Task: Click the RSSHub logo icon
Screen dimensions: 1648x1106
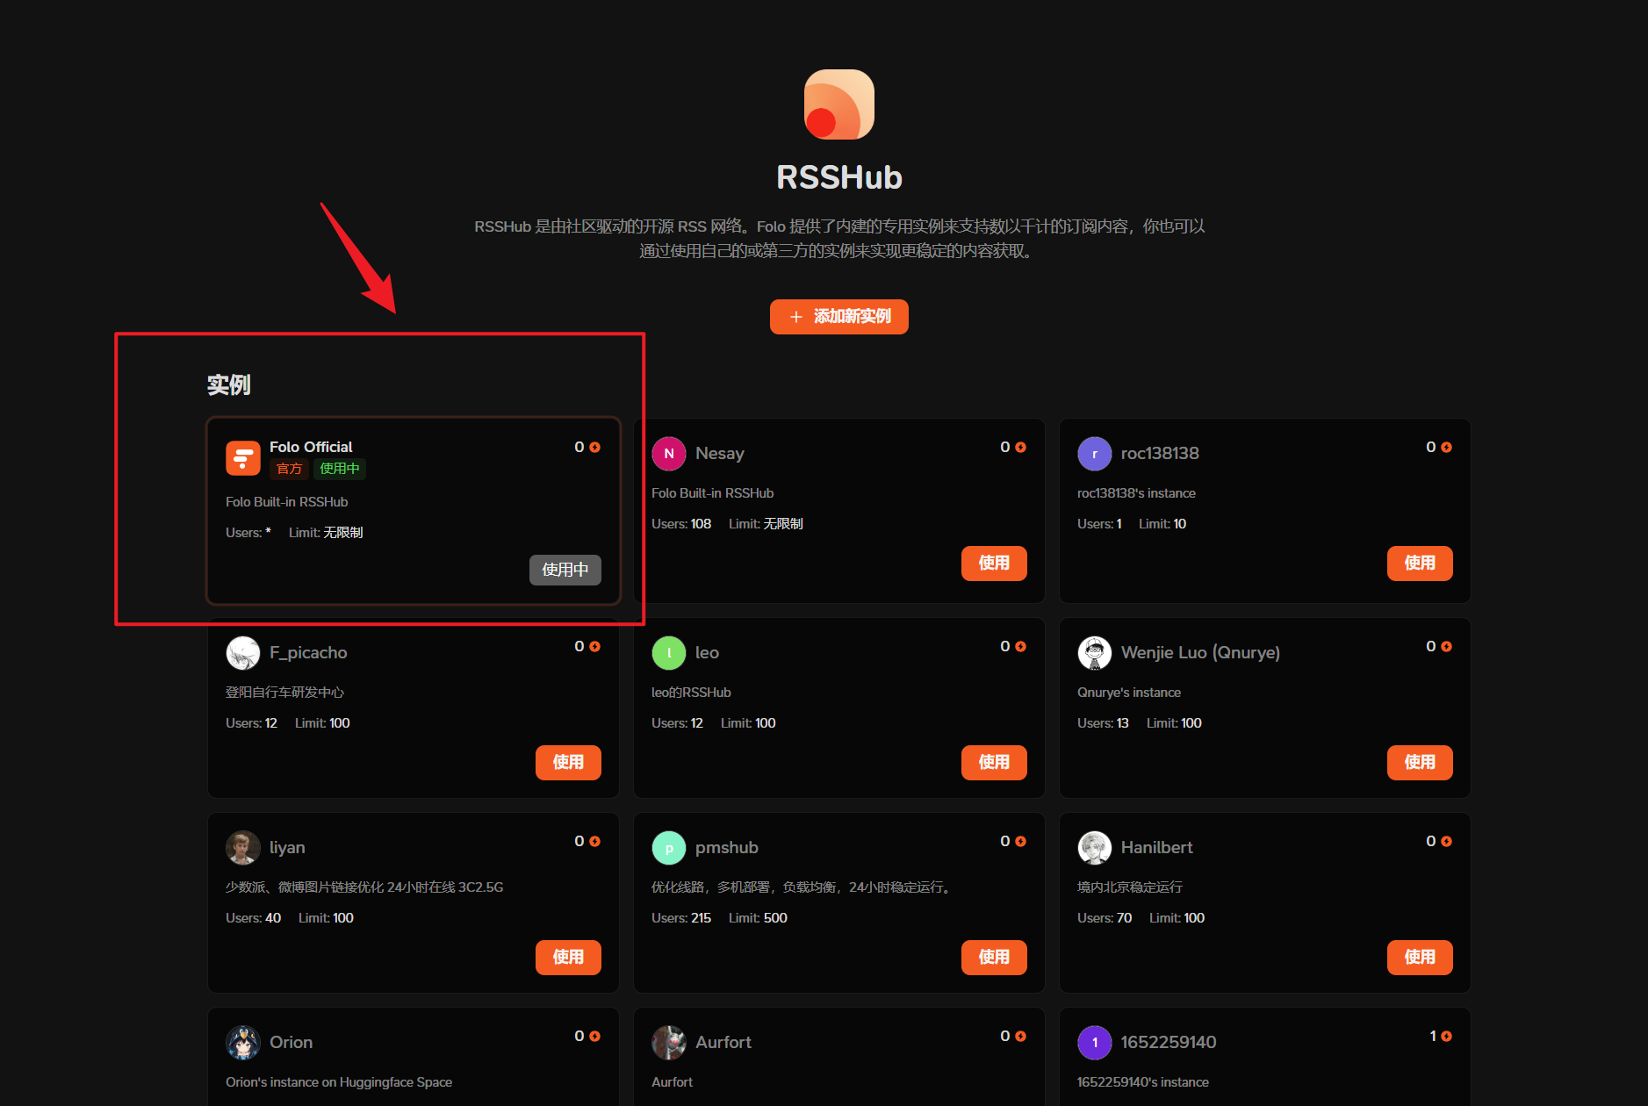Action: click(838, 104)
